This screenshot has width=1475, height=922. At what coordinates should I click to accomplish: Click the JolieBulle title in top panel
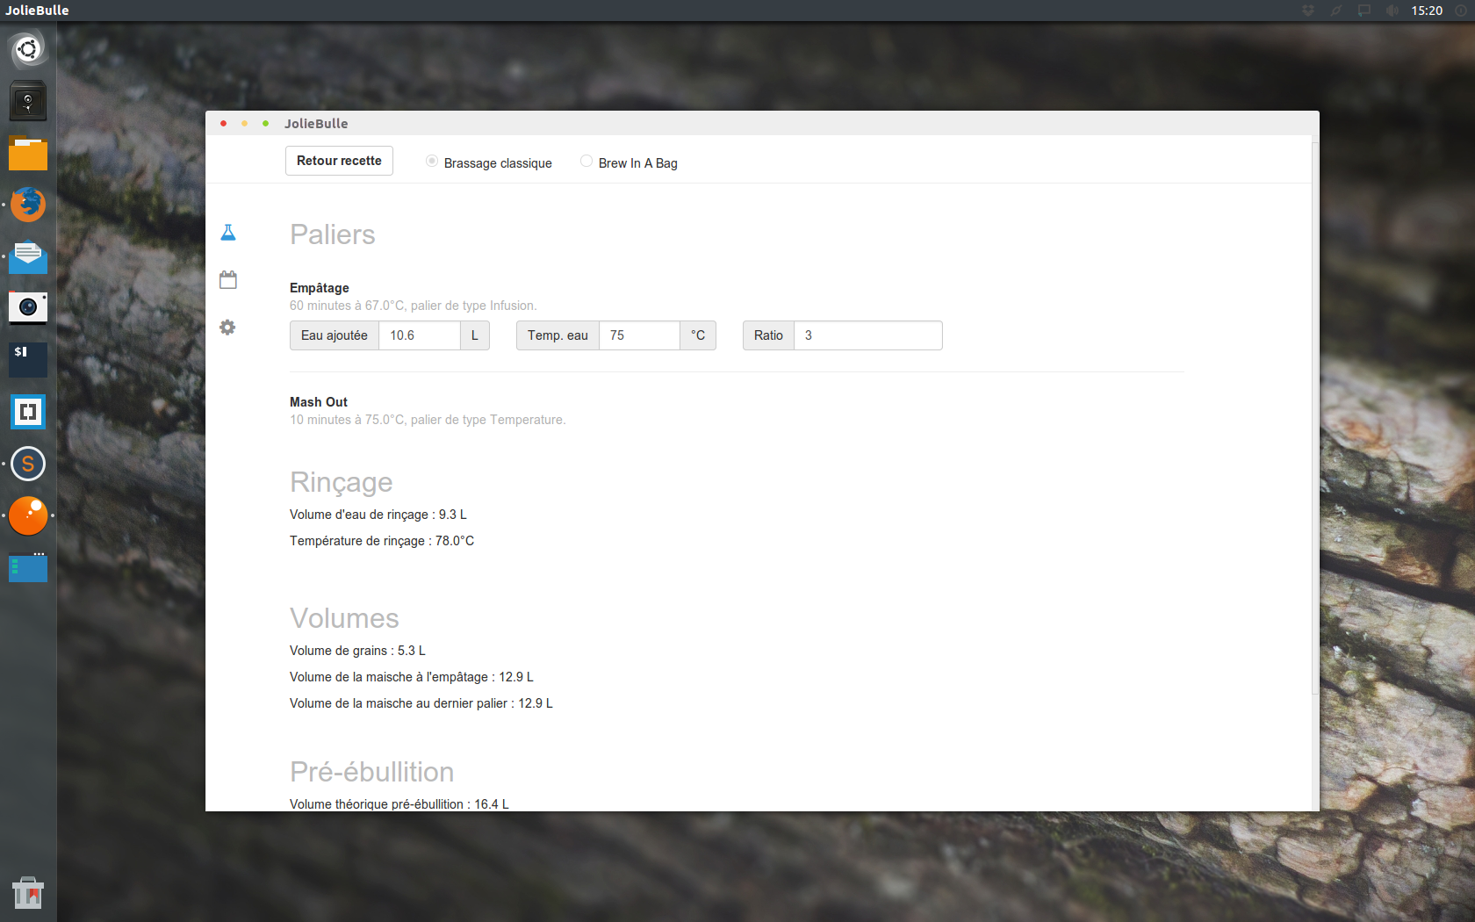point(37,11)
